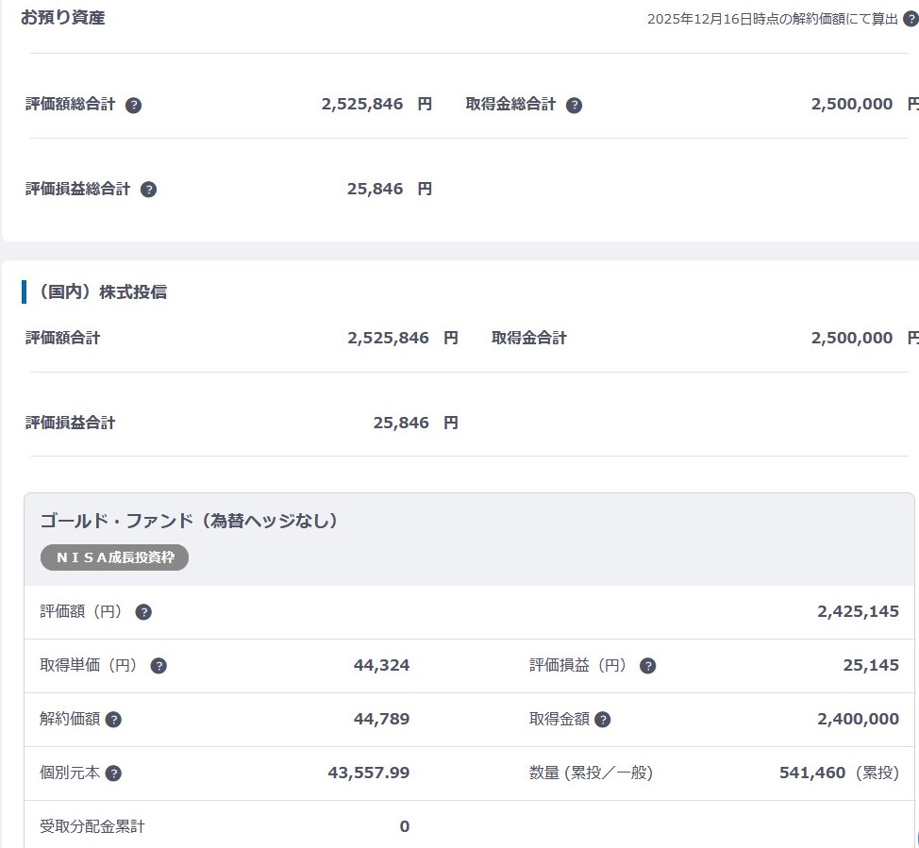
Task: Click help icon next to 評価額総合計
Action: tap(133, 105)
